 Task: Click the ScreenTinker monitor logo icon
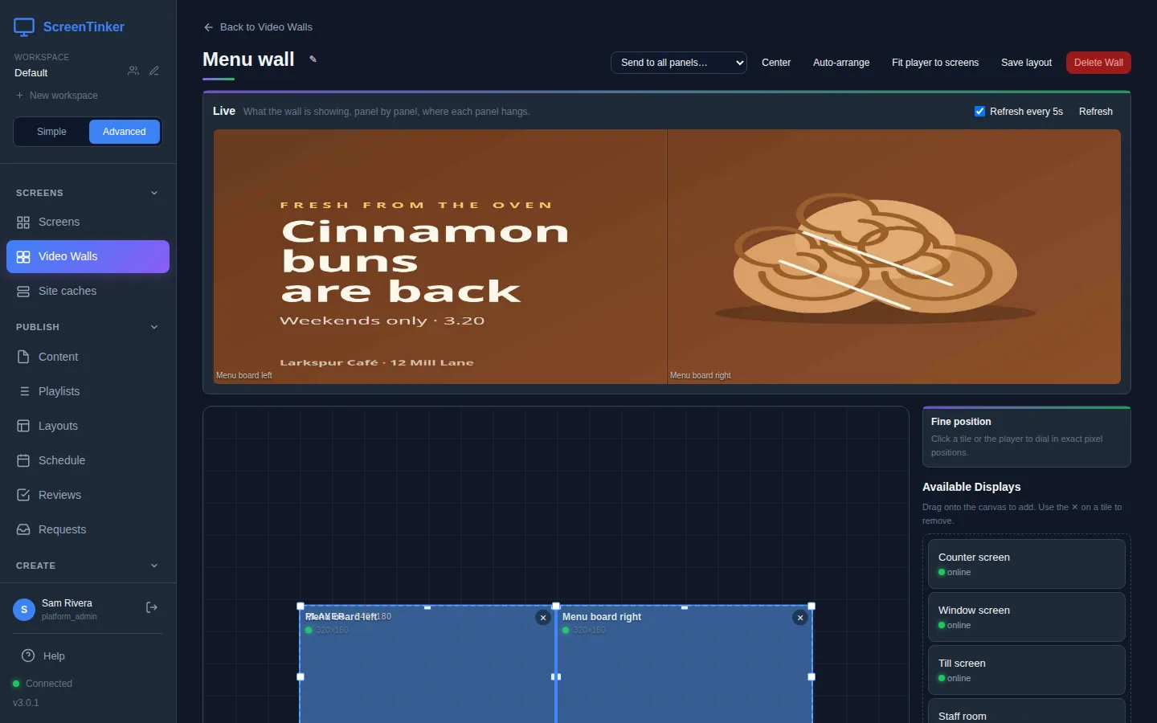[24, 27]
